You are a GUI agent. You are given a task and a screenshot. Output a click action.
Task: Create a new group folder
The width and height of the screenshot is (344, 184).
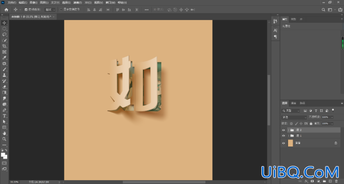point(324,181)
